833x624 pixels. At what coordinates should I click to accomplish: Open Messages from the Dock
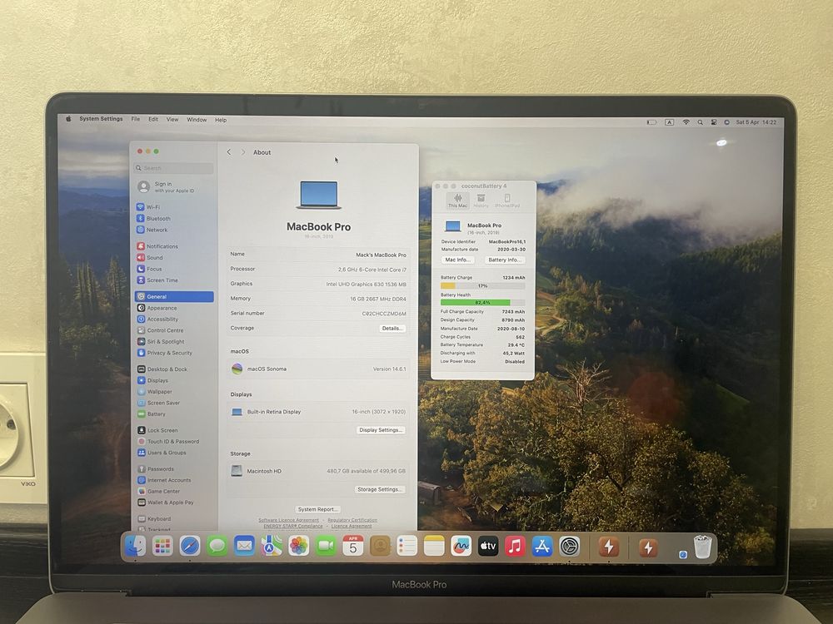[x=217, y=546]
